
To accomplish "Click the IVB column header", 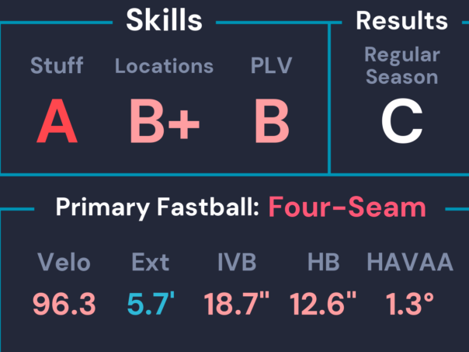I will 237,263.
